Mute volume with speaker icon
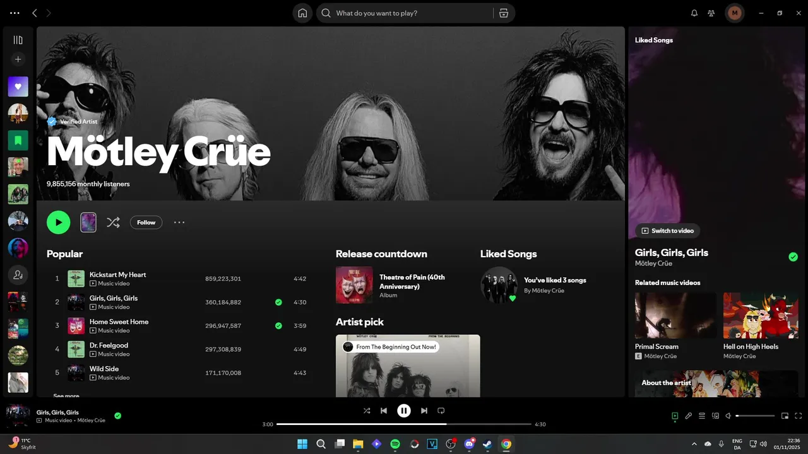The image size is (808, 454). 728,416
